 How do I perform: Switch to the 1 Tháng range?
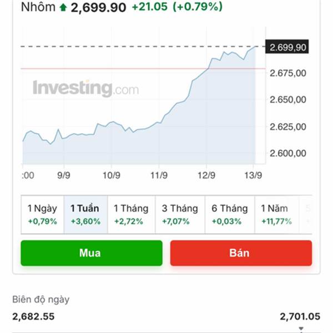click(x=131, y=214)
